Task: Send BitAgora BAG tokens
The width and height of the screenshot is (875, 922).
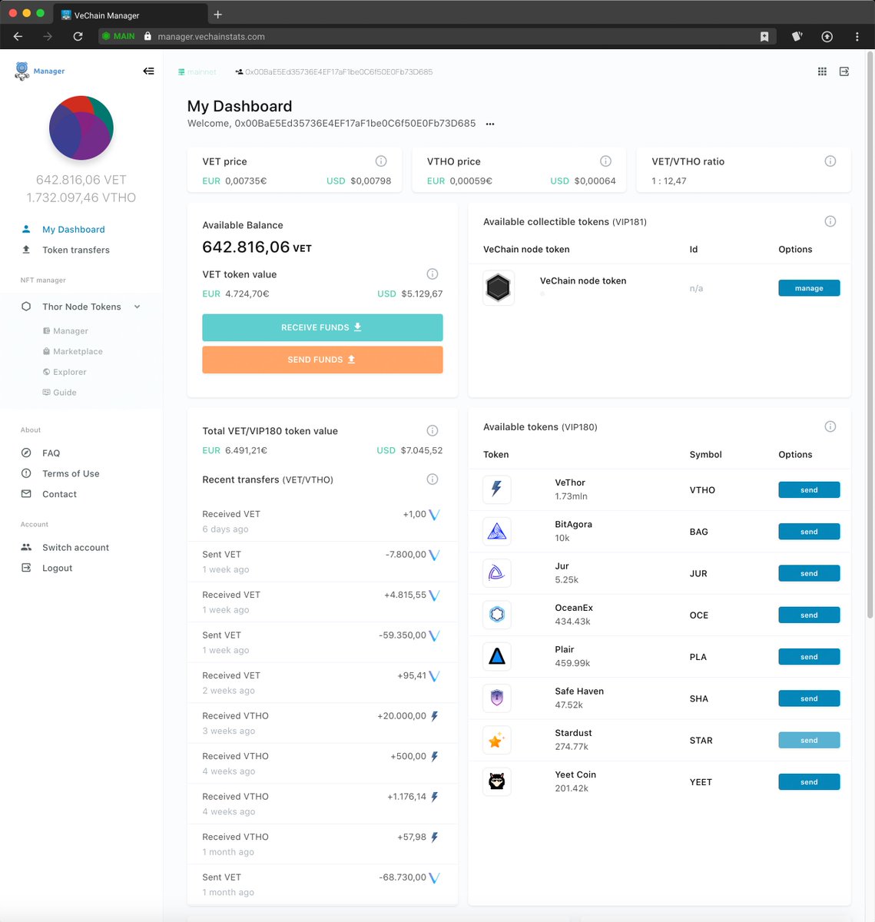Action: coord(809,532)
